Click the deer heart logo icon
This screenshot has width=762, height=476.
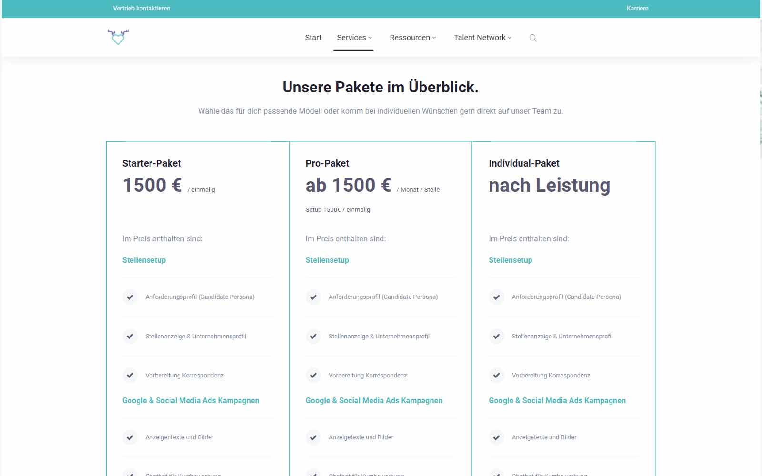point(118,37)
